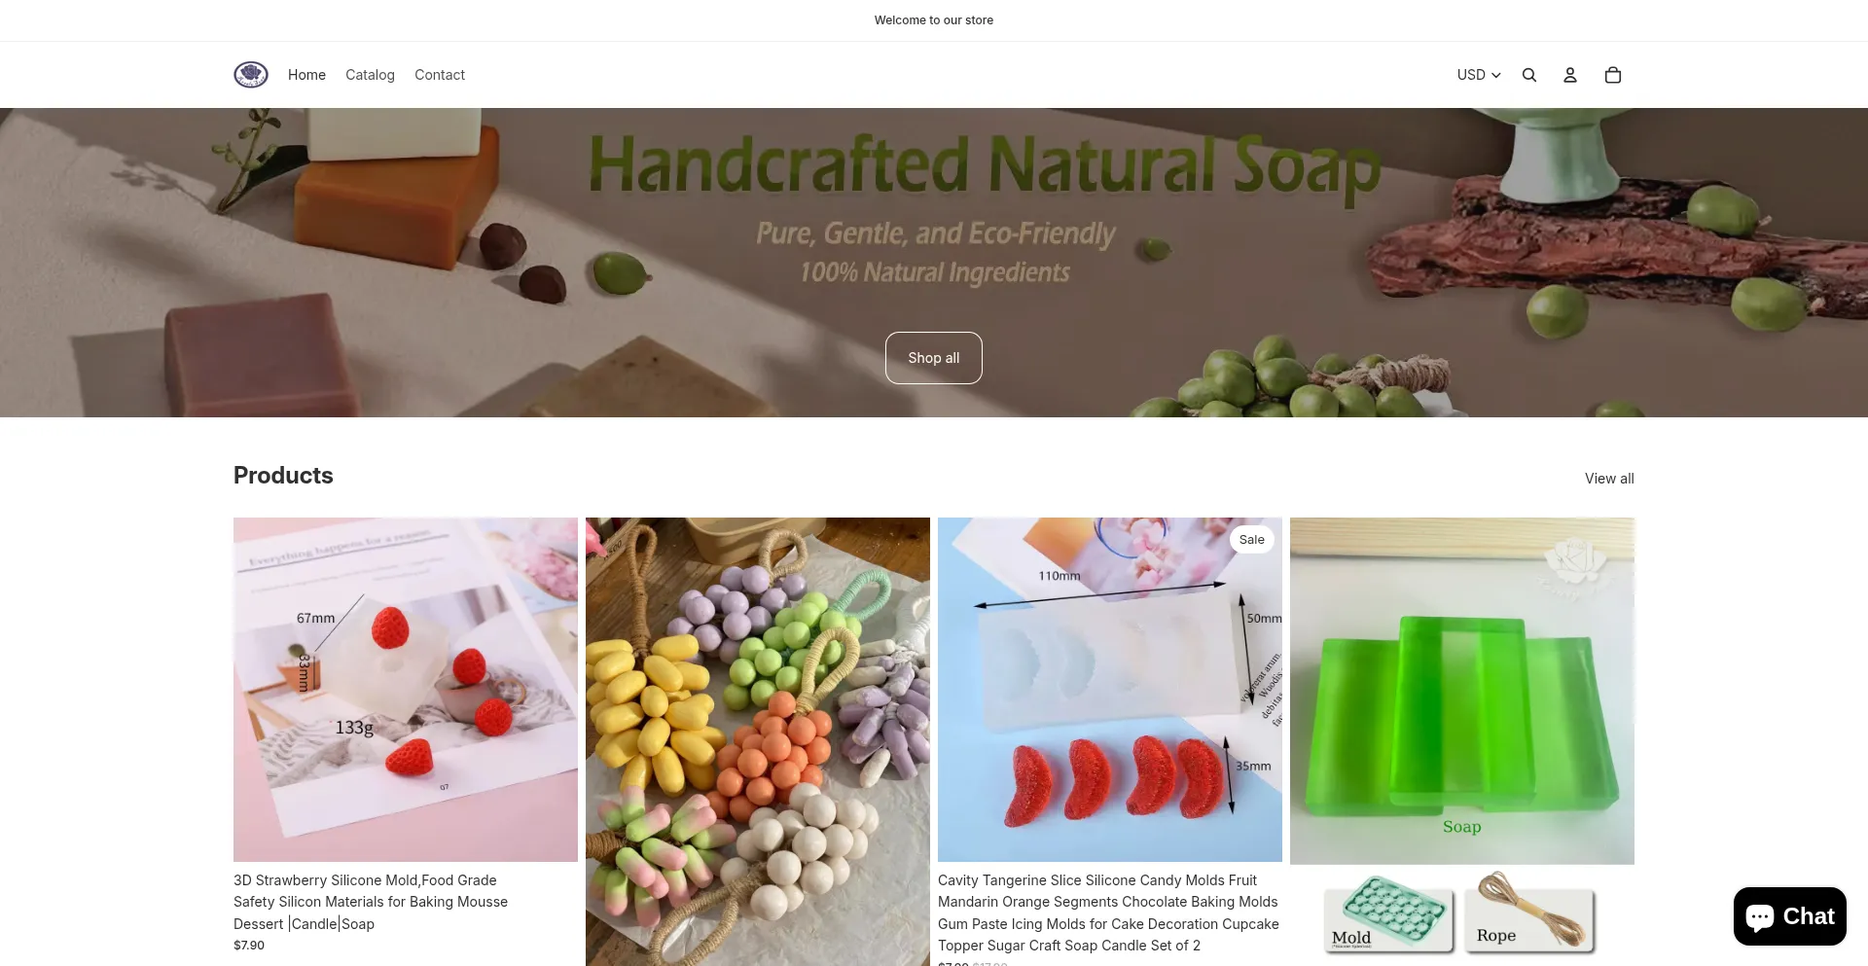
Task: Open the colorful fruit bead keychain image
Action: pyautogui.click(x=758, y=741)
